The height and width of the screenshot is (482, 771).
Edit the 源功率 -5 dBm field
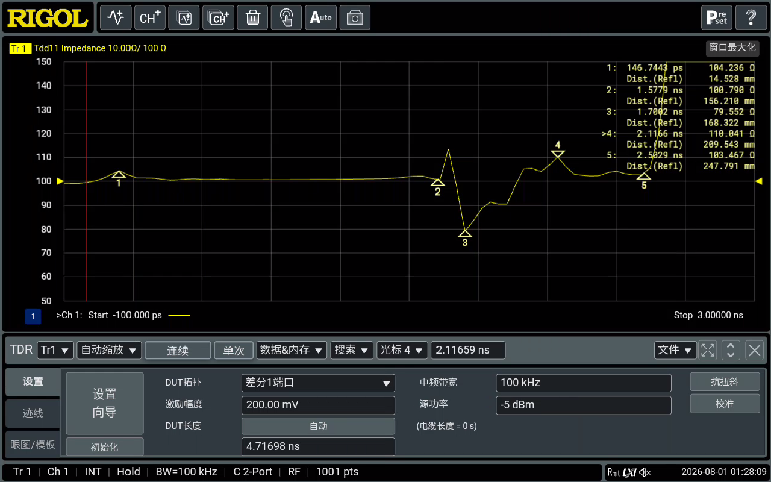coord(584,405)
